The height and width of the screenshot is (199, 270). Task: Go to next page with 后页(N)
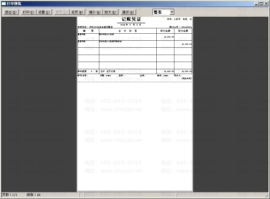(77, 12)
